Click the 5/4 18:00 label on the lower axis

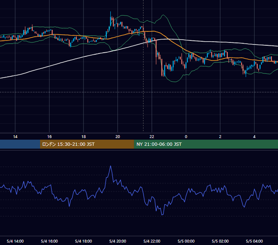[x=83, y=241]
